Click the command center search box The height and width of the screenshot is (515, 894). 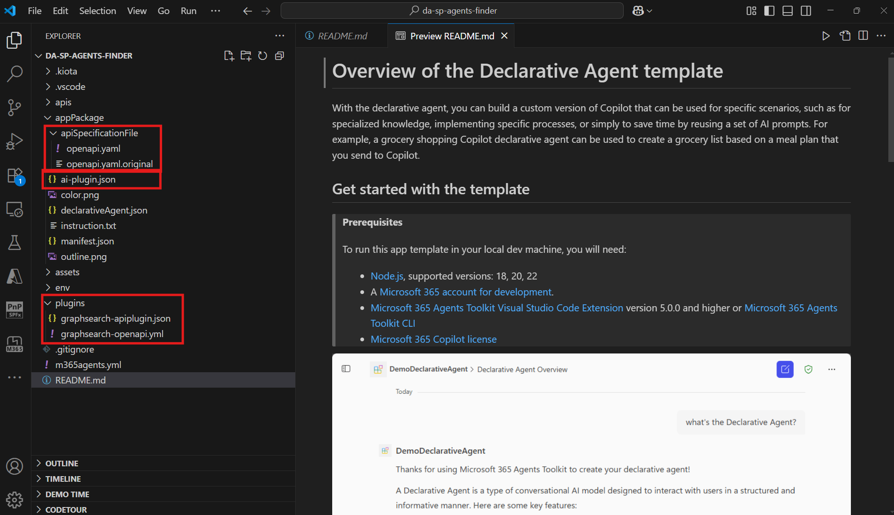(x=452, y=11)
